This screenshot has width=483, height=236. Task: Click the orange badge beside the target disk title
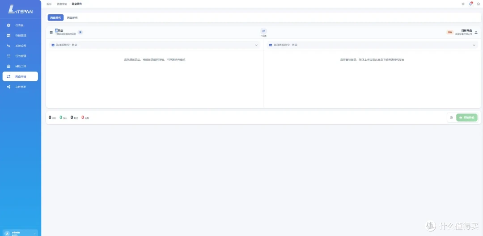tap(450, 32)
